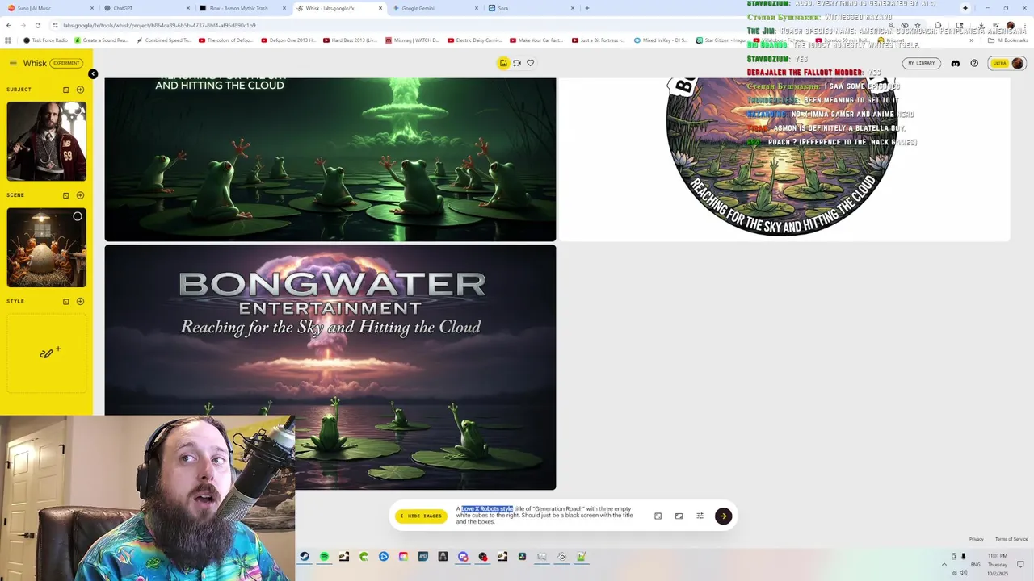Viewport: 1034px width, 581px height.
Task: Click the dice icon in the prompt bar
Action: click(x=658, y=516)
